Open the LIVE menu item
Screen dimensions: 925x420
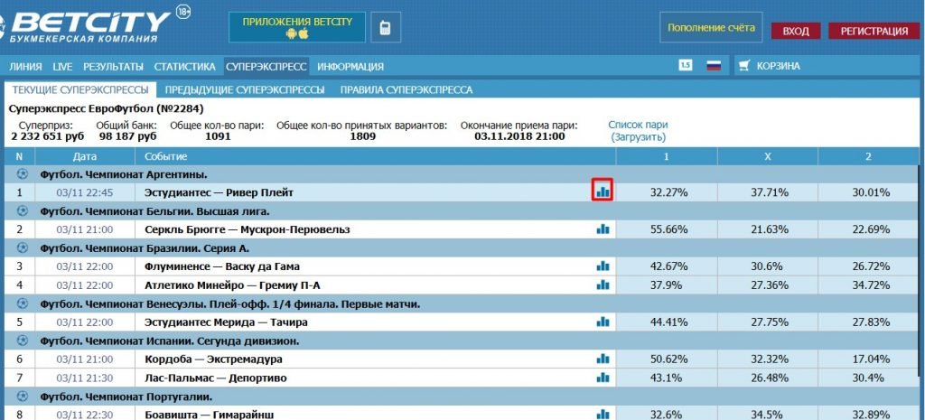point(62,67)
